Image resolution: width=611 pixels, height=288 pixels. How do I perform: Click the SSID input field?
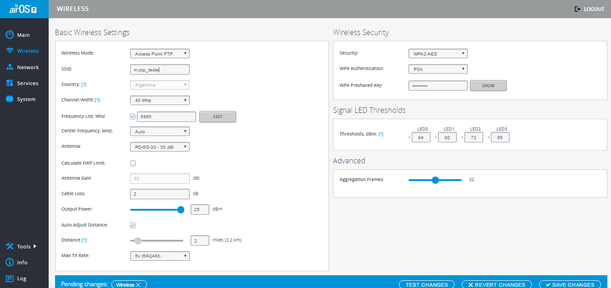160,69
